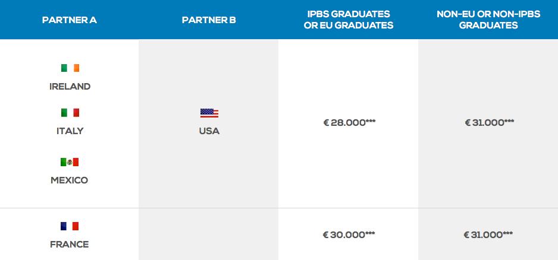Click IPBS Graduates or EU Graduates header
The image size is (558, 260).
pos(349,20)
